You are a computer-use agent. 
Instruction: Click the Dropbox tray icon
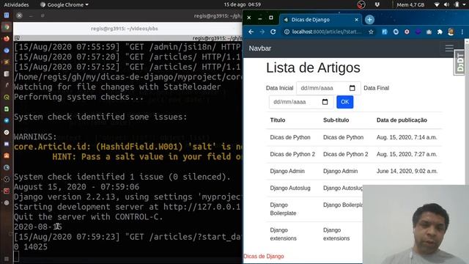click(x=377, y=5)
